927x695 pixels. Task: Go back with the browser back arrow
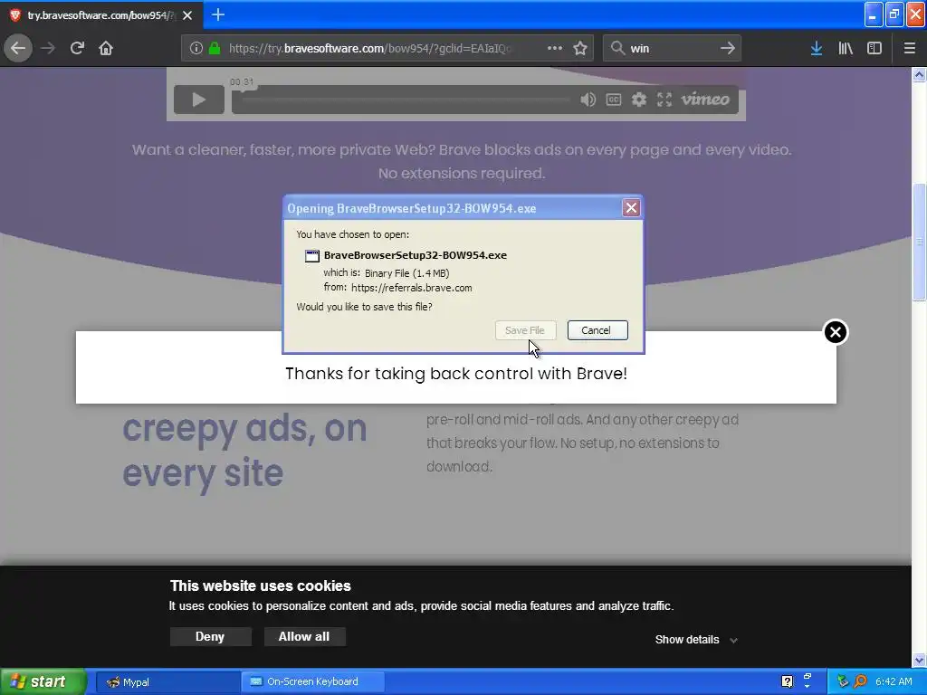[18, 48]
